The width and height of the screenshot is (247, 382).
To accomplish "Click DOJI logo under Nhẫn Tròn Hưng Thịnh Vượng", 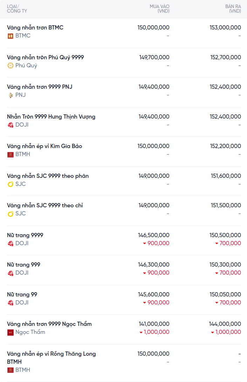I will 11,125.
